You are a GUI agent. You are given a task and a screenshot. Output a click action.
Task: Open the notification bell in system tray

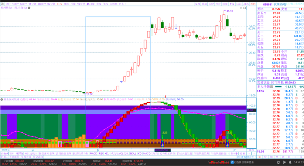pyautogui.click(x=290, y=162)
